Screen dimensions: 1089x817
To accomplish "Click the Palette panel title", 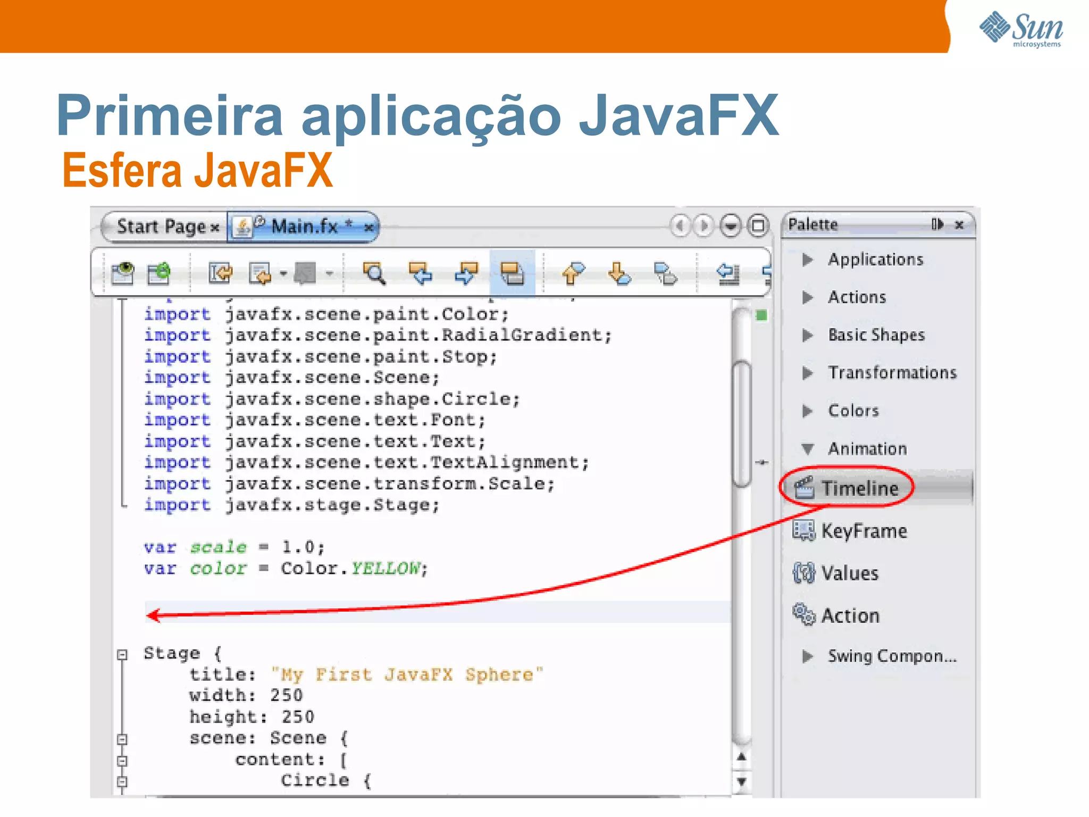I will 812,224.
